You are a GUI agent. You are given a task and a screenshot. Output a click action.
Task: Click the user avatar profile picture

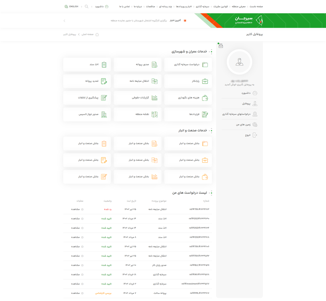coord(240,62)
